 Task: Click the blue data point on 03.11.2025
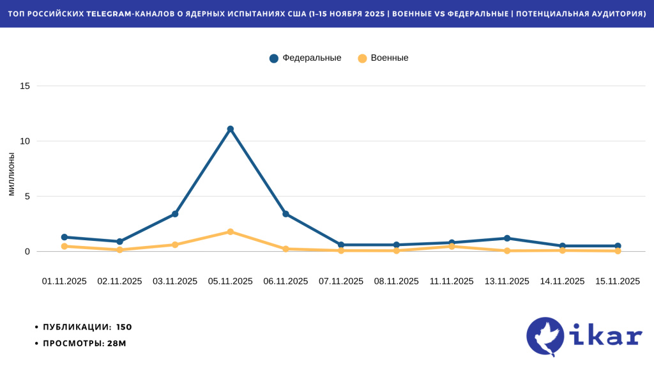tap(175, 214)
